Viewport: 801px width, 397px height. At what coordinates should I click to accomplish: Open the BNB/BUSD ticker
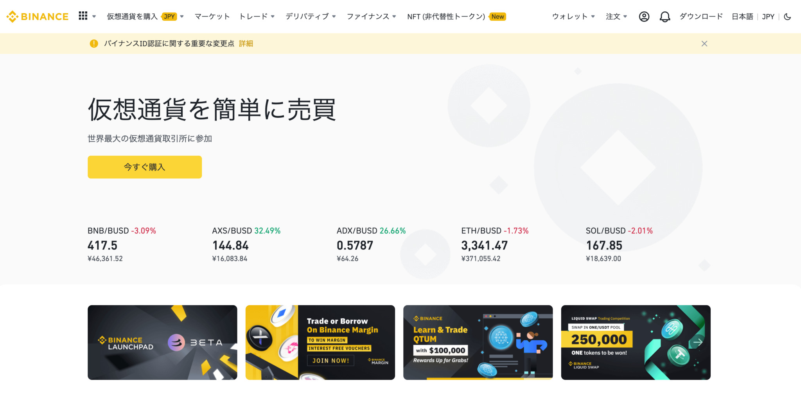click(x=122, y=244)
